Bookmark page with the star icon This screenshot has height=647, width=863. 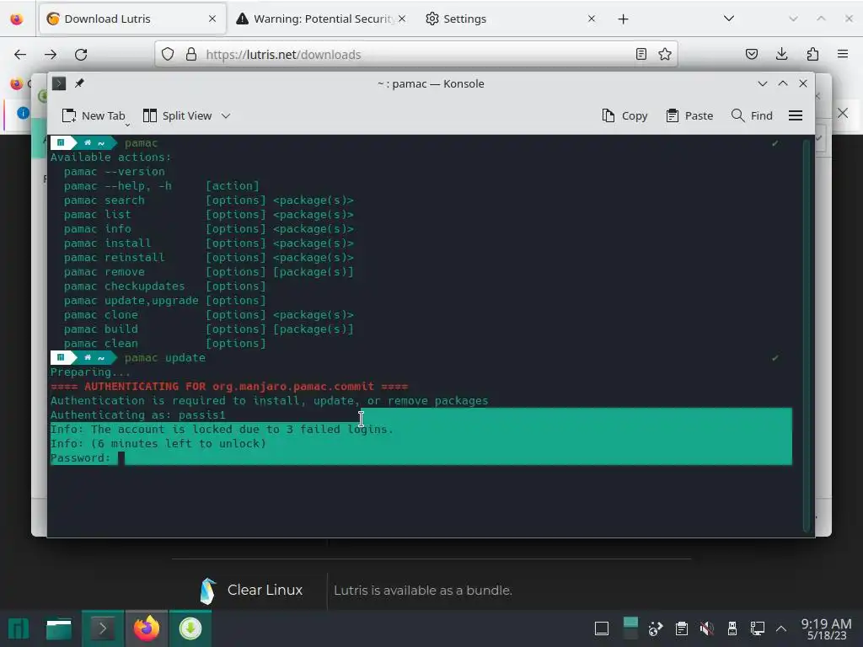click(x=665, y=54)
